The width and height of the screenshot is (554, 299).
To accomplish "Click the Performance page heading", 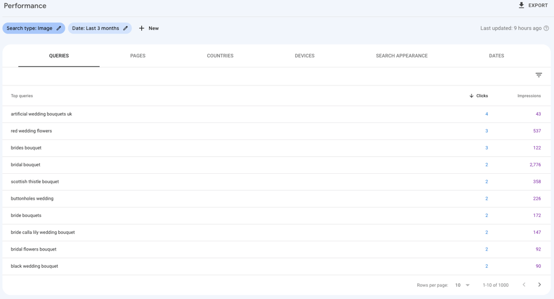I will [25, 6].
